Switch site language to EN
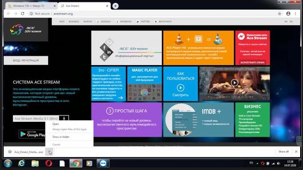This screenshot has width=303, height=170. coord(291,22)
